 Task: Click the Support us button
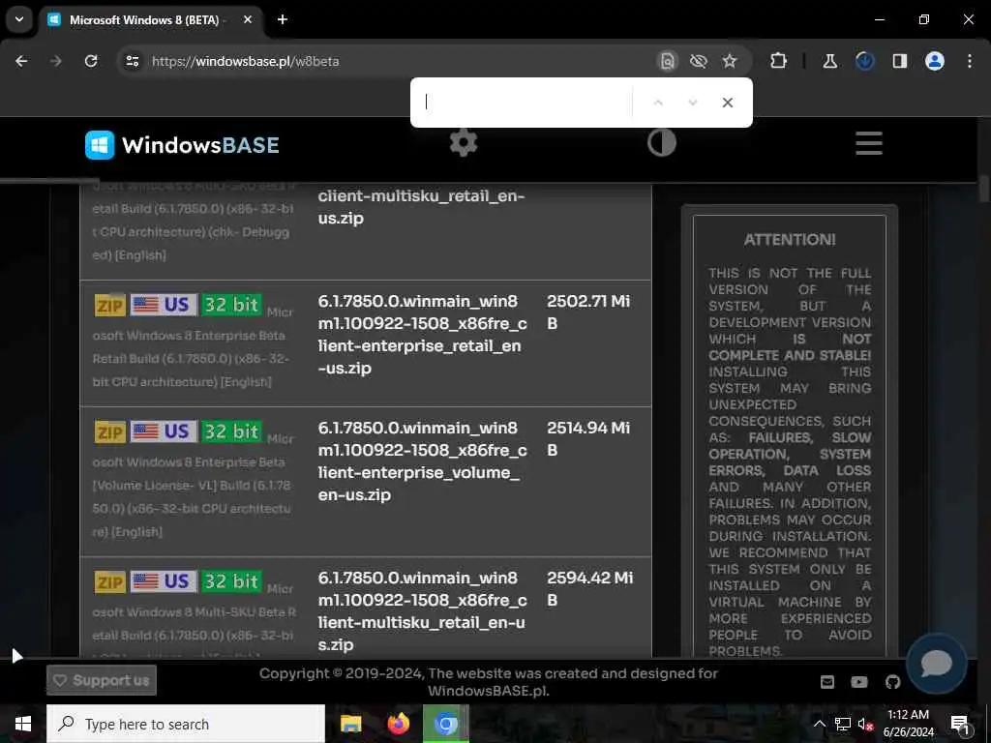pos(101,680)
